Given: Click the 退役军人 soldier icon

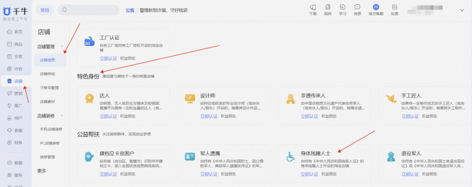Looking at the screenshot, I should click(x=390, y=156).
